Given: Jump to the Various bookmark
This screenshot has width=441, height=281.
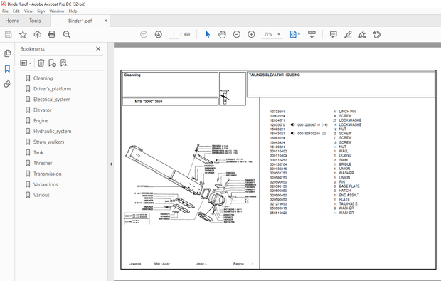Looking at the screenshot, I should (x=41, y=195).
